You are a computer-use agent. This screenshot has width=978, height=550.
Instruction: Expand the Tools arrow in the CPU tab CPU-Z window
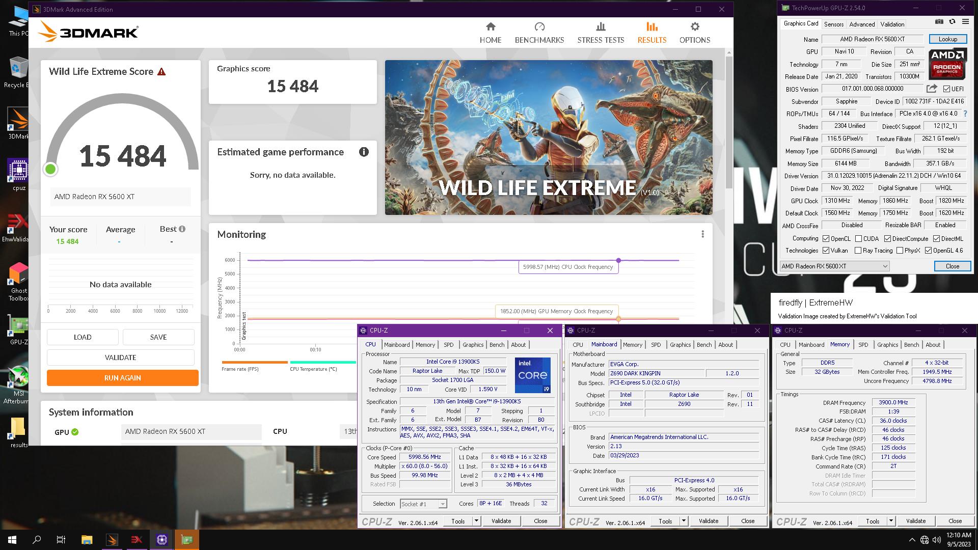[476, 521]
